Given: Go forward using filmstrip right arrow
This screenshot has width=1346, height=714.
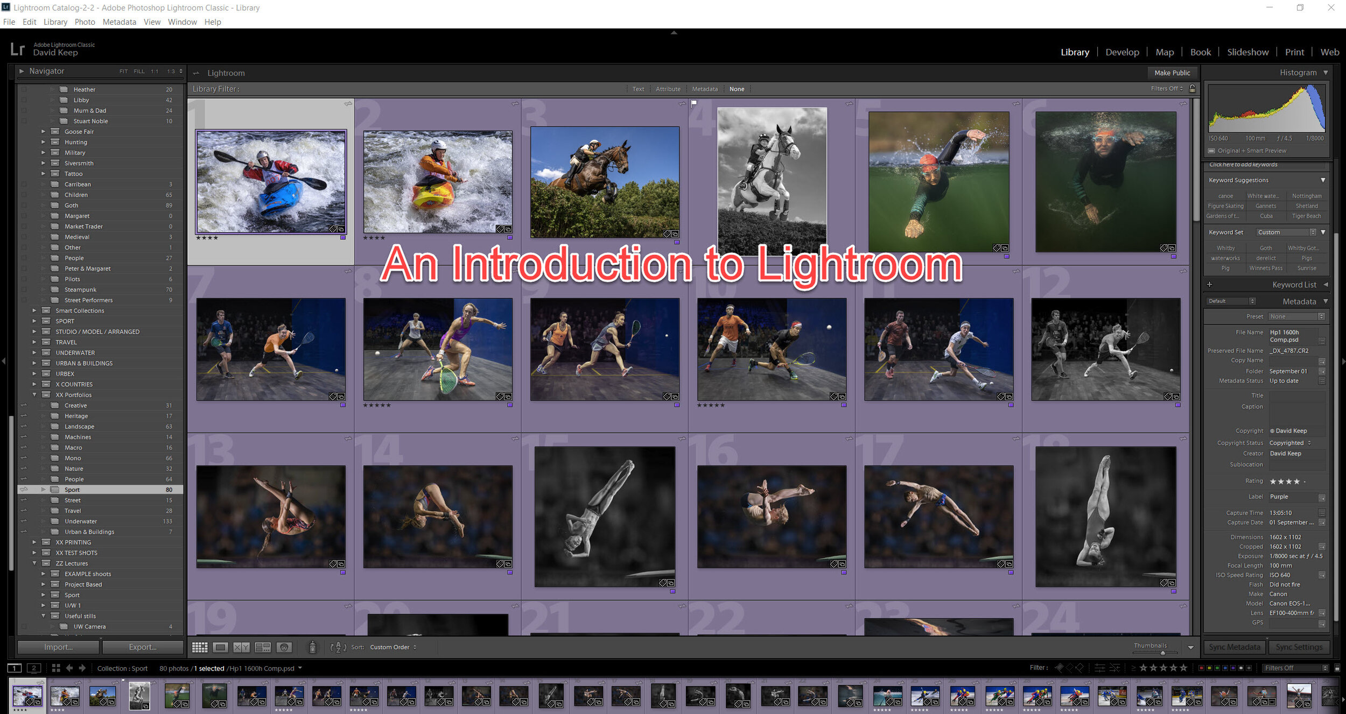Looking at the screenshot, I should (82, 668).
